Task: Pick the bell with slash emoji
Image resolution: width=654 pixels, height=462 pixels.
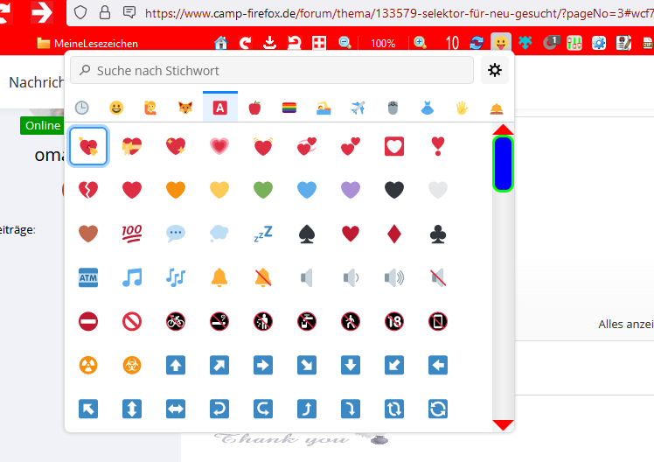Action: (263, 277)
